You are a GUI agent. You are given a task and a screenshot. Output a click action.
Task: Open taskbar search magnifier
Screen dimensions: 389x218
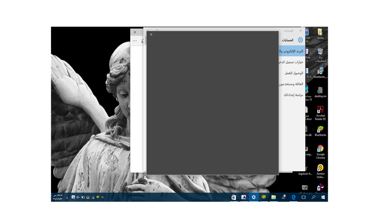[x=313, y=197]
